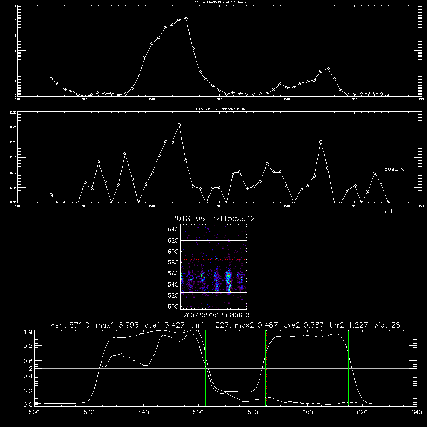Click the blue dotted horizontal threshold line in the bottom plot
Image resolution: width=427 pixels, height=427 pixels.
tap(225, 383)
